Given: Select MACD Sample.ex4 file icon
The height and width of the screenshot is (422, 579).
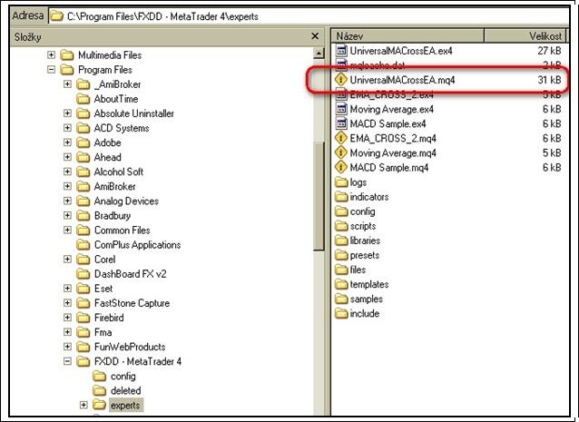Looking at the screenshot, I should coord(341,123).
